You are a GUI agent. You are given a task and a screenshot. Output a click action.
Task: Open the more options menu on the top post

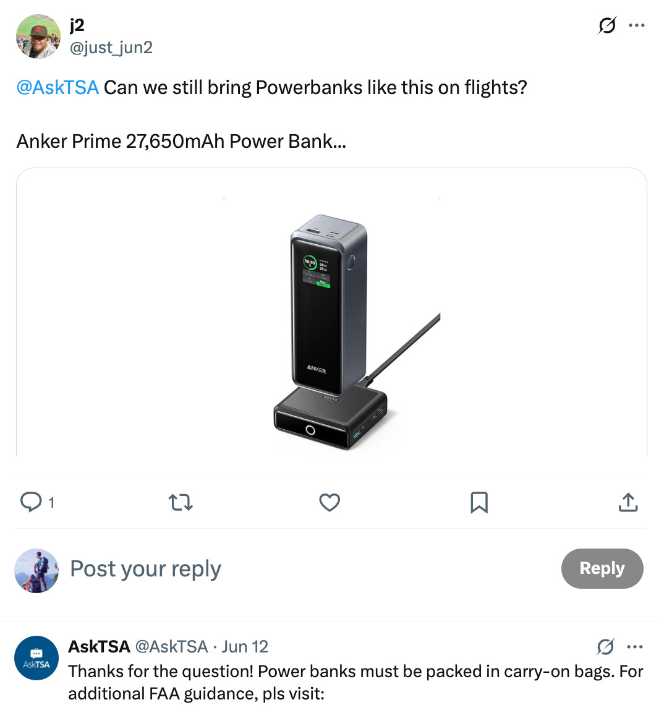637,25
